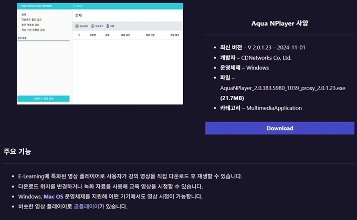Tick the select-all checkbox in the table header
This screenshot has width=357, height=220.
pyautogui.click(x=79, y=35)
